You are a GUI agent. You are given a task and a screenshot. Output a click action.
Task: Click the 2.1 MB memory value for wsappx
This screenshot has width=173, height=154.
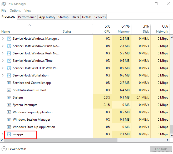[125, 134]
